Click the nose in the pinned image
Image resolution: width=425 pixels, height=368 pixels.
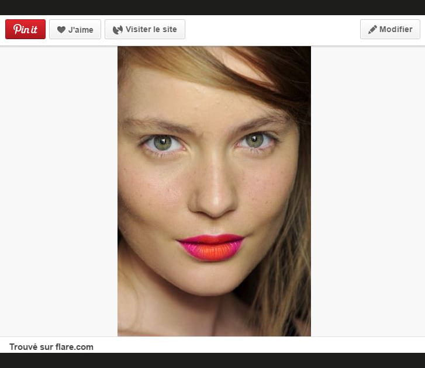point(213,199)
